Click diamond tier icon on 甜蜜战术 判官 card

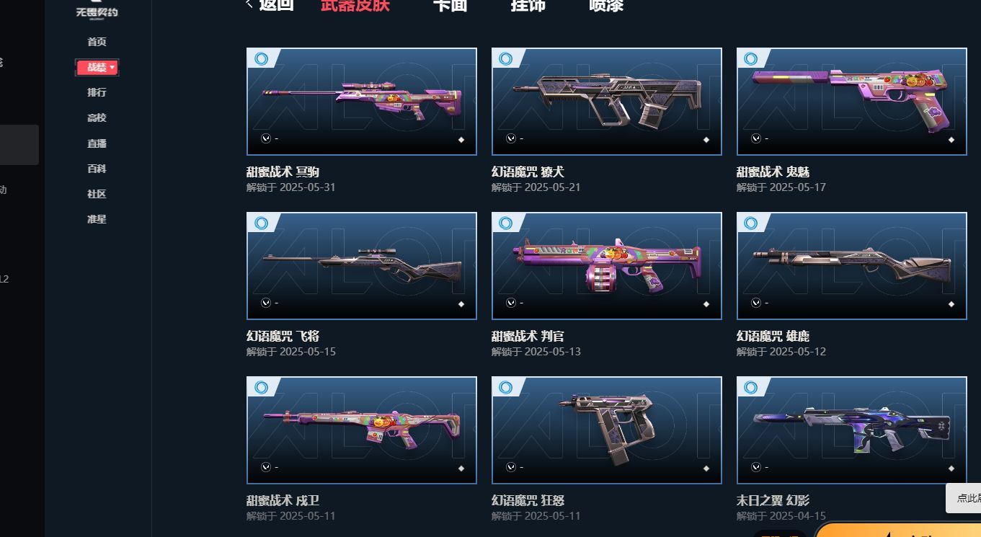click(706, 304)
